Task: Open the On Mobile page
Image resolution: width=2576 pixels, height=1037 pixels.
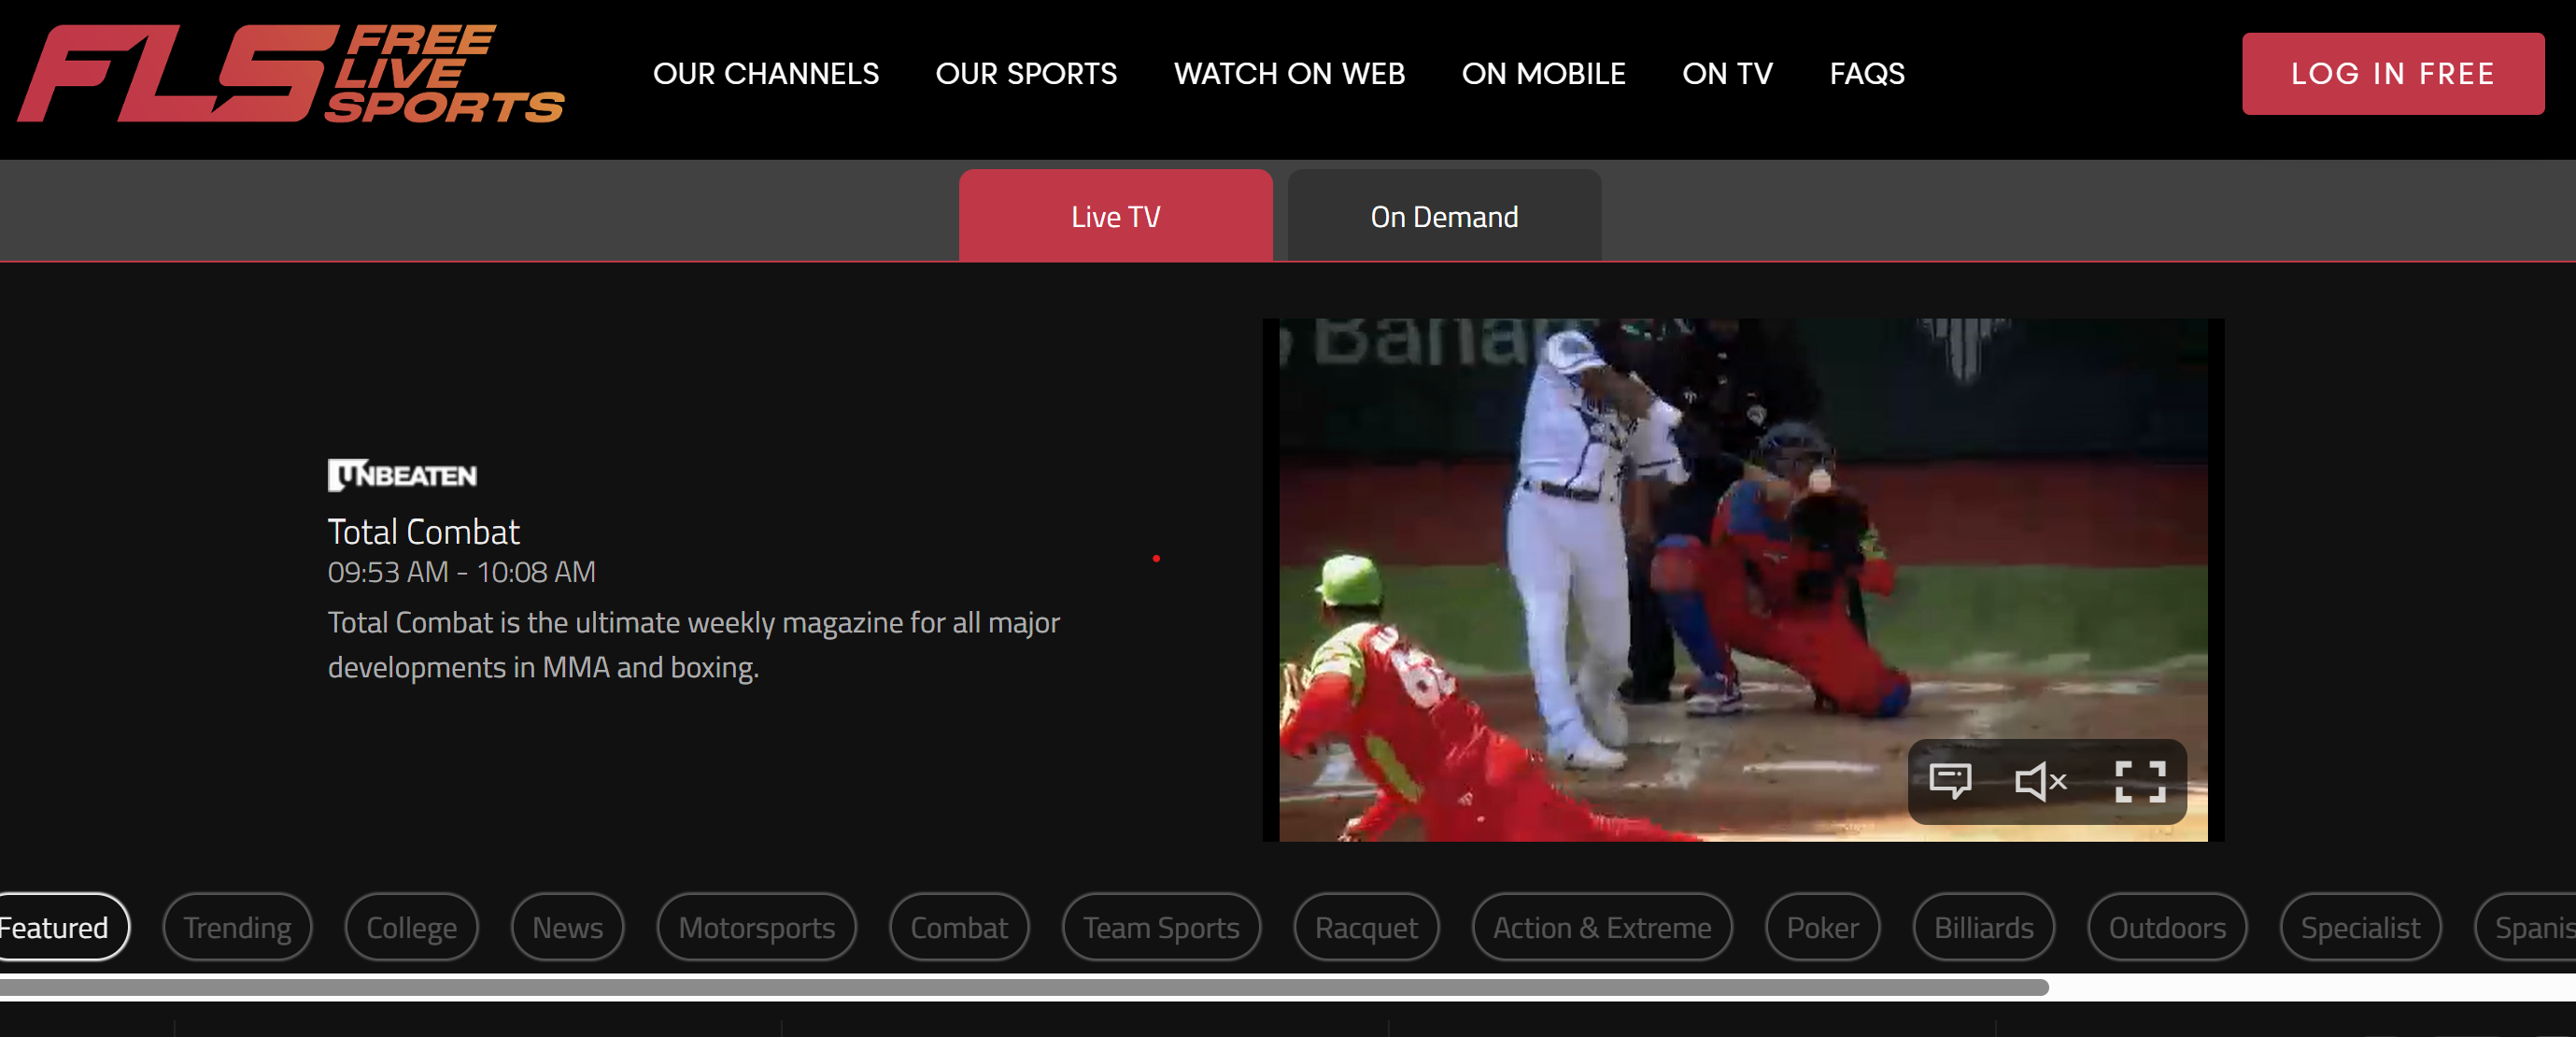Action: pyautogui.click(x=1542, y=74)
